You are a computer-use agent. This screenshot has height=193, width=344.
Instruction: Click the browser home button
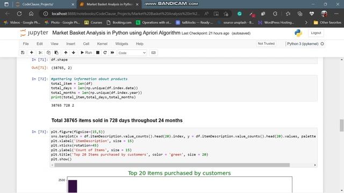pyautogui.click(x=31, y=14)
